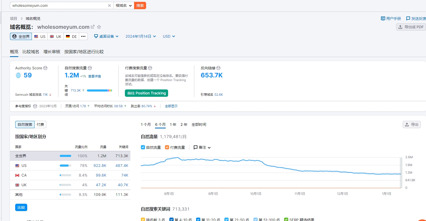The height and width of the screenshot is (221, 426).
Task: Toggle the 第 51-100 名 checkbox
Action: [256, 220]
